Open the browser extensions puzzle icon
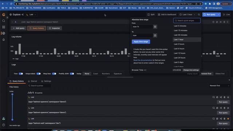The height and width of the screenshot is (131, 233). coord(210,4)
